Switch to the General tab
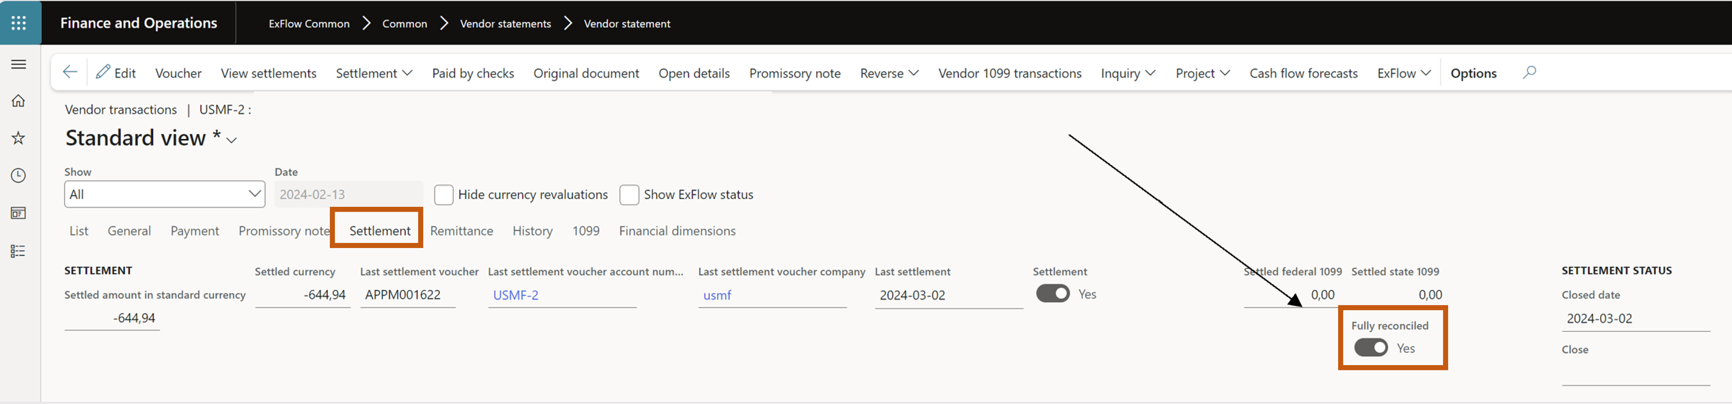This screenshot has height=404, width=1732. click(129, 231)
